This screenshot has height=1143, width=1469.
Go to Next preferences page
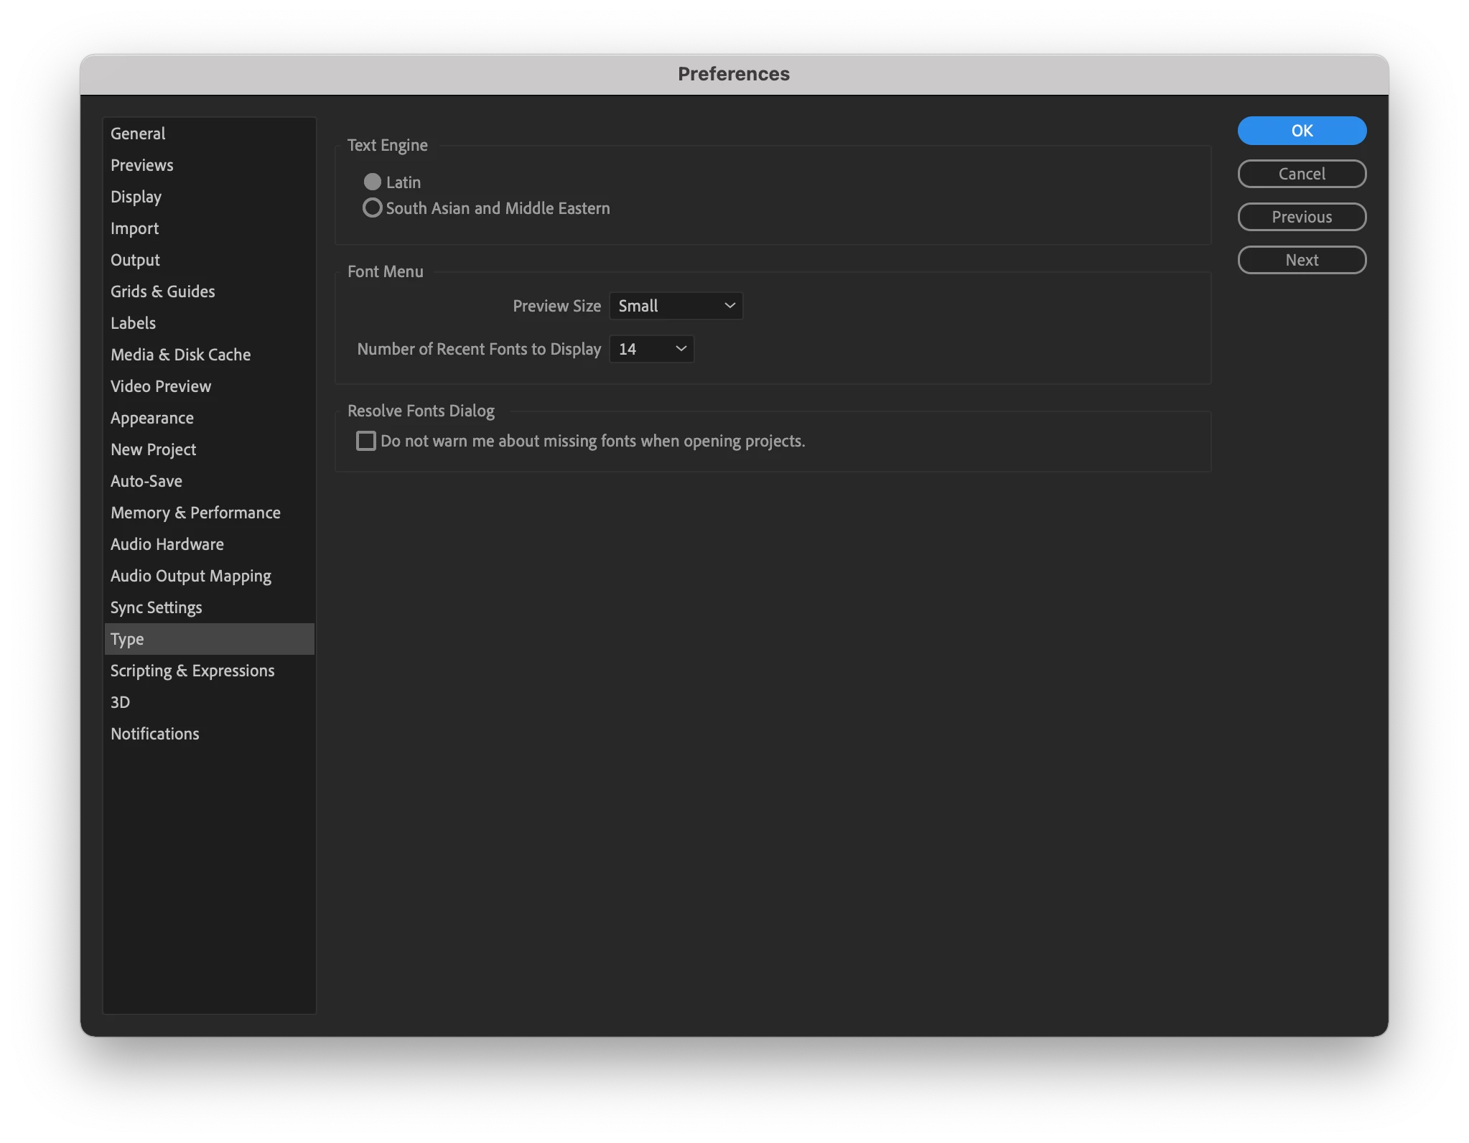pos(1301,260)
